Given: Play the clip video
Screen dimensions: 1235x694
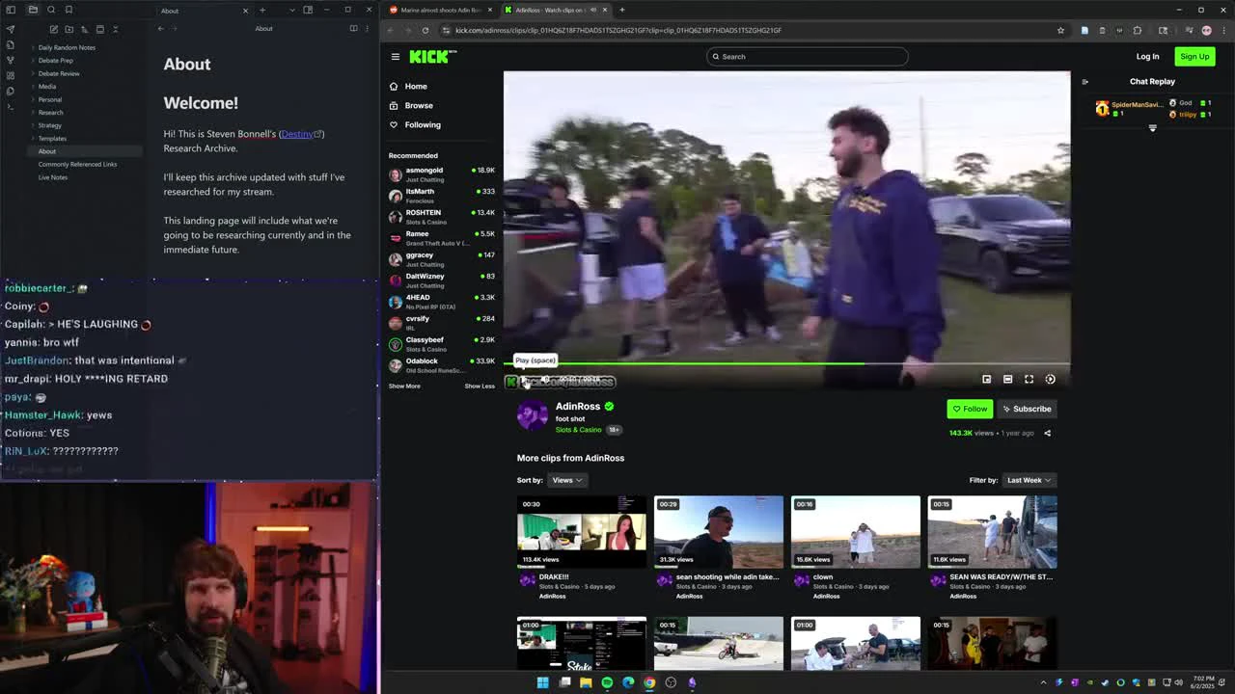Looking at the screenshot, I should 525,380.
